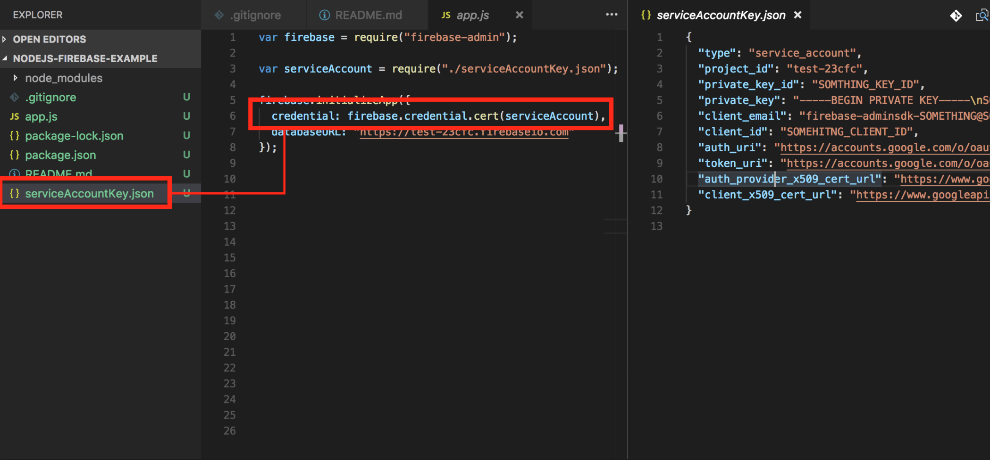Screen dimensions: 990x460
Task: Click the open preview icon top right
Action: click(x=982, y=16)
